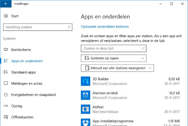Select the Alarmen en klok icon

point(86,95)
